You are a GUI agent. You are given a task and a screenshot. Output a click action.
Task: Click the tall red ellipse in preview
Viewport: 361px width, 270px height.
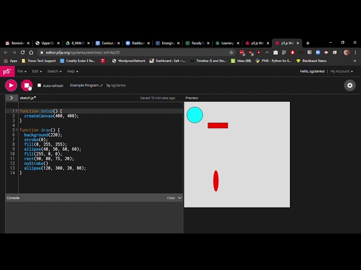[215, 181]
